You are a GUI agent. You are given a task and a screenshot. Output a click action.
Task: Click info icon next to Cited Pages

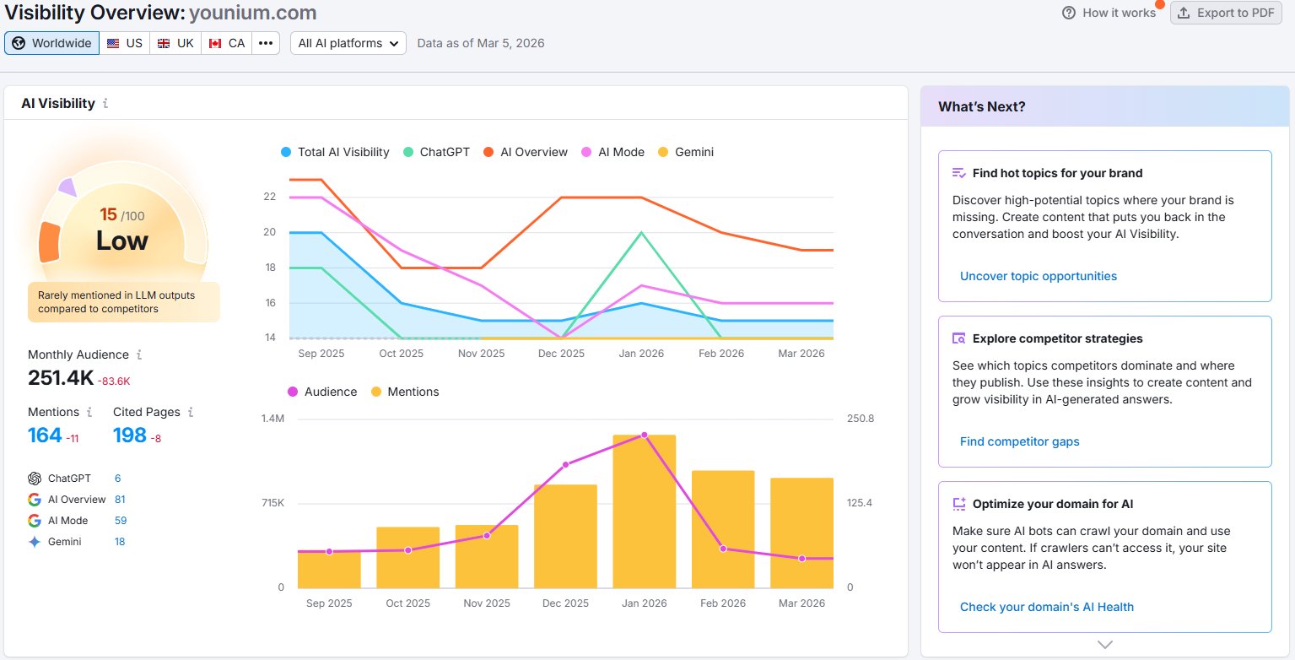pos(191,413)
